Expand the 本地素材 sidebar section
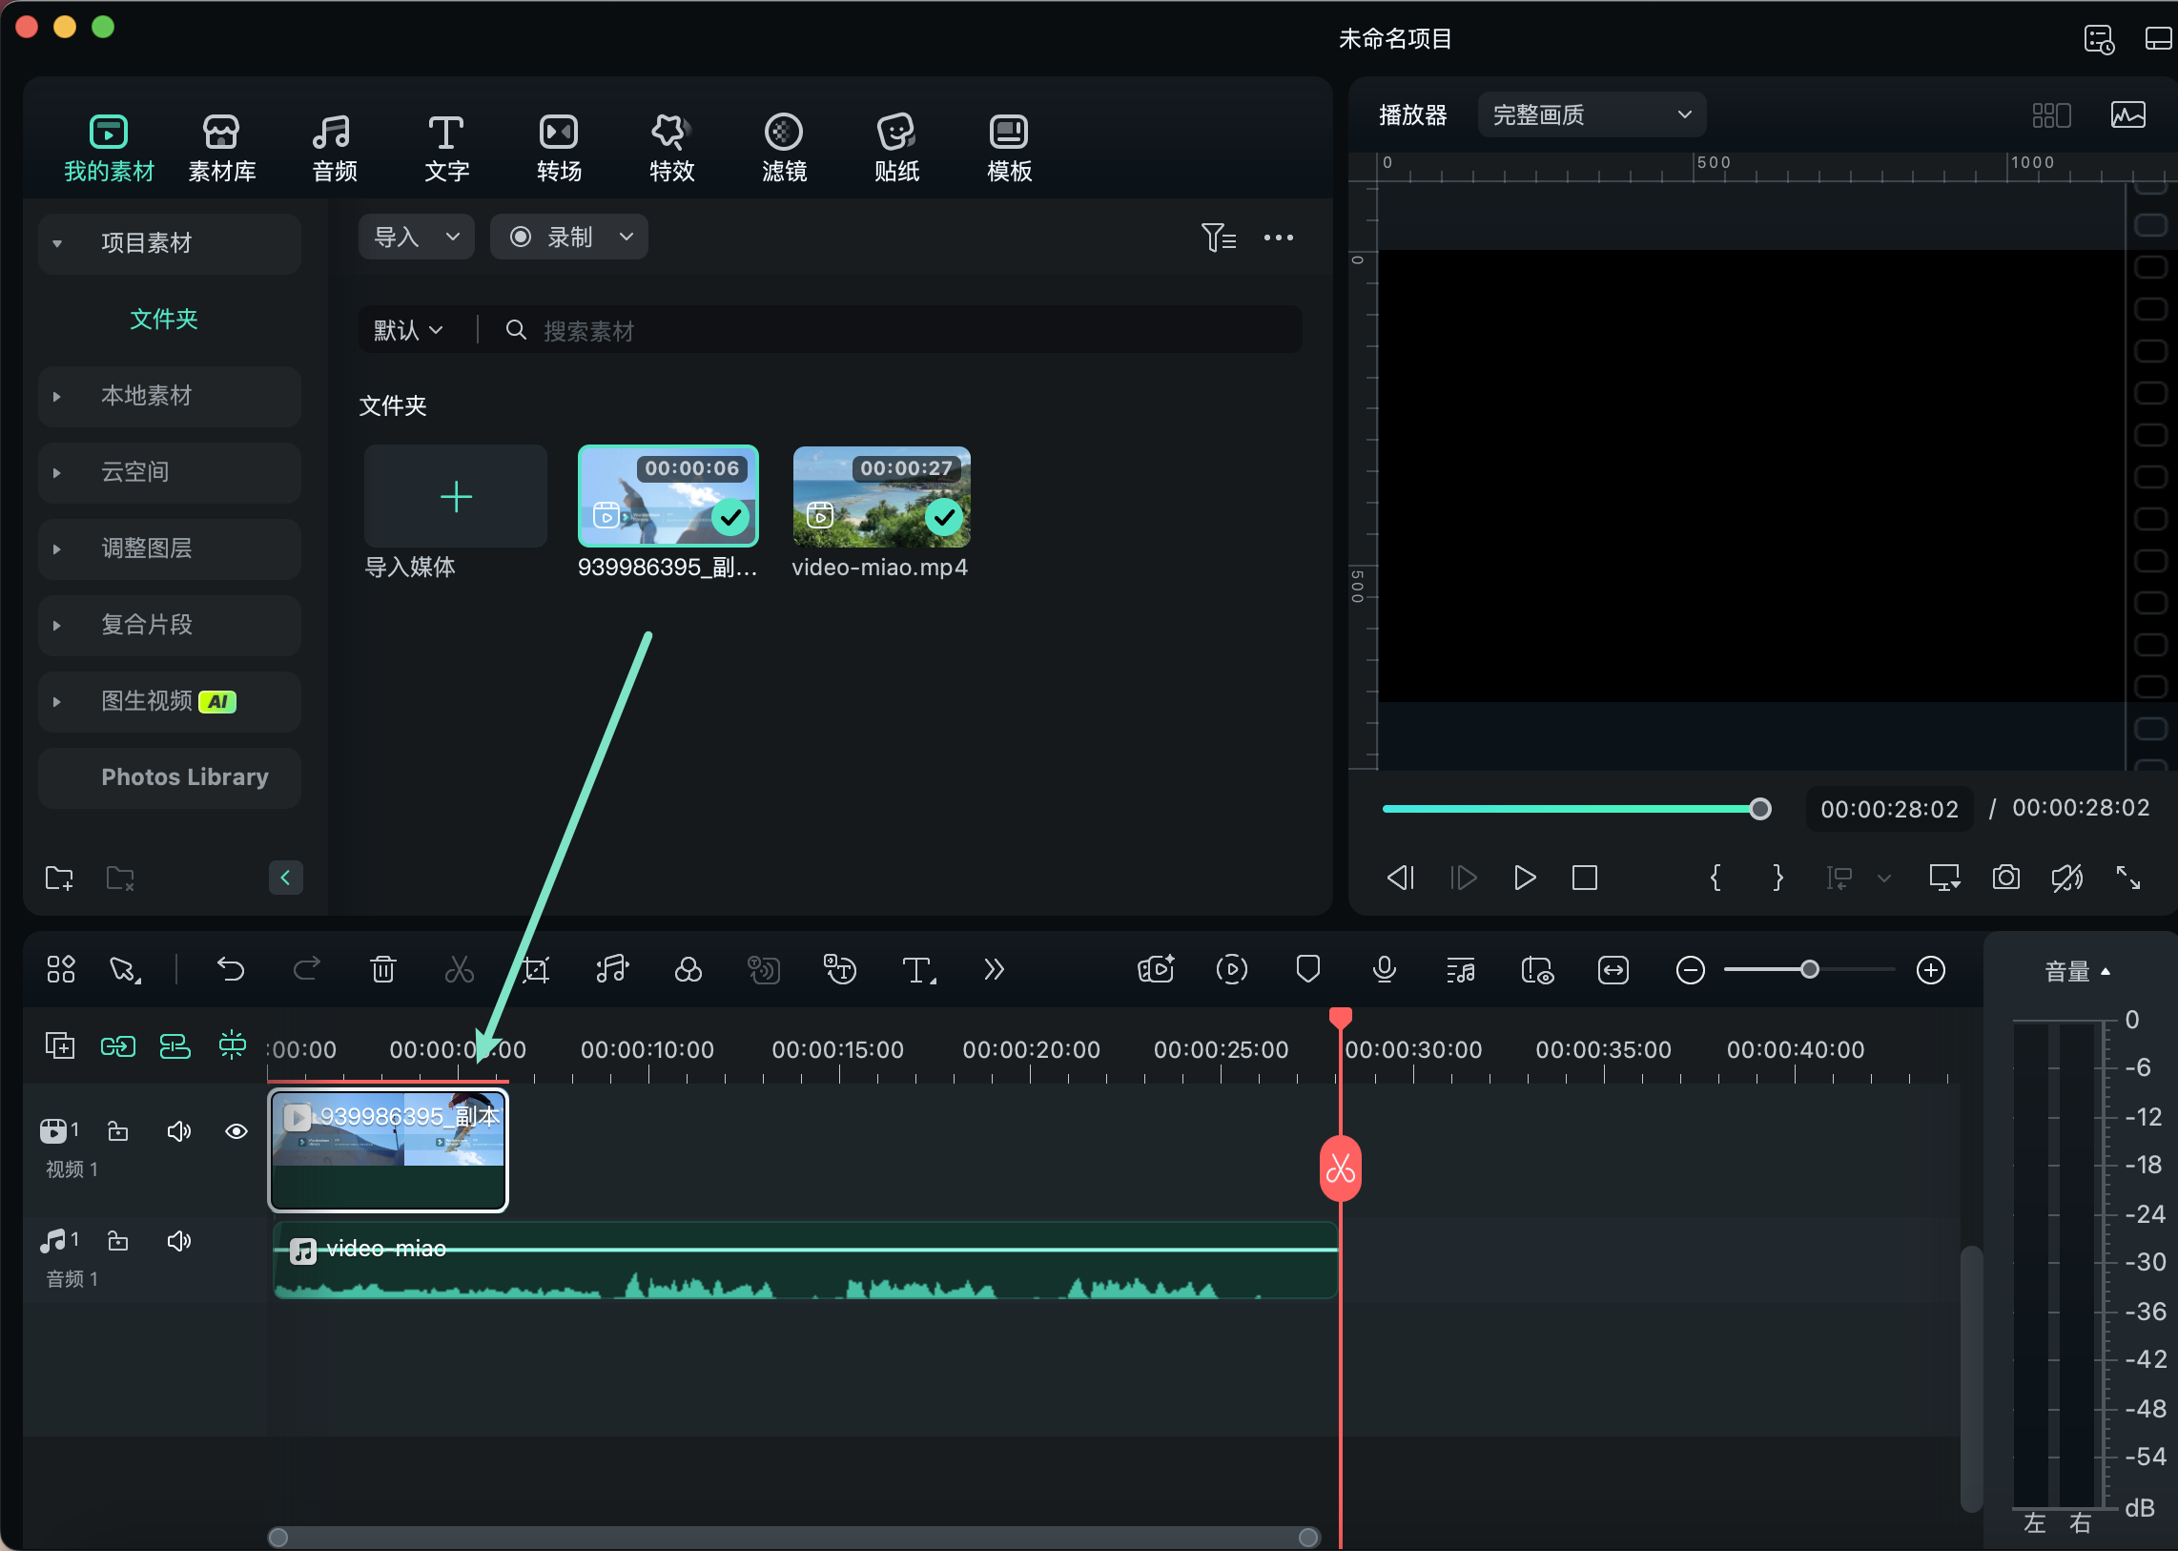 tap(147, 396)
